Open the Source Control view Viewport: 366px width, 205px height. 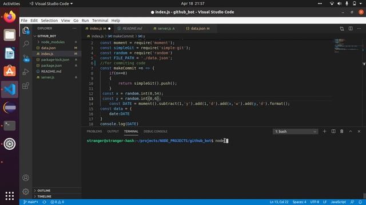point(26,58)
